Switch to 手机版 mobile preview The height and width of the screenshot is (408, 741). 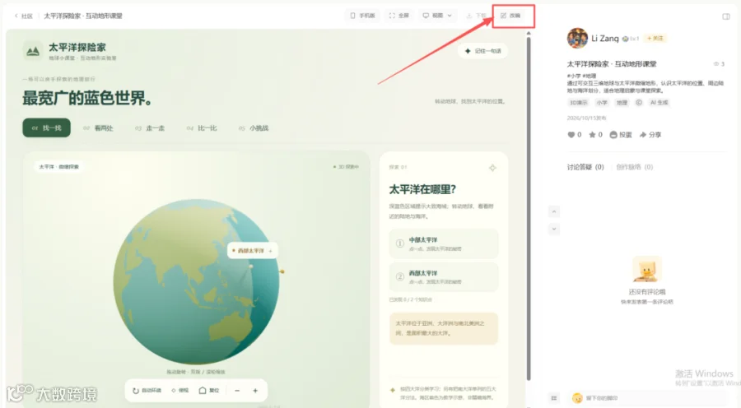362,16
